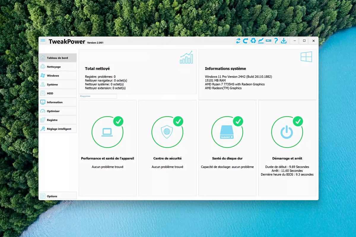Open the Système sidebar item
Image resolution: width=356 pixels, height=237 pixels.
[x=58, y=84]
